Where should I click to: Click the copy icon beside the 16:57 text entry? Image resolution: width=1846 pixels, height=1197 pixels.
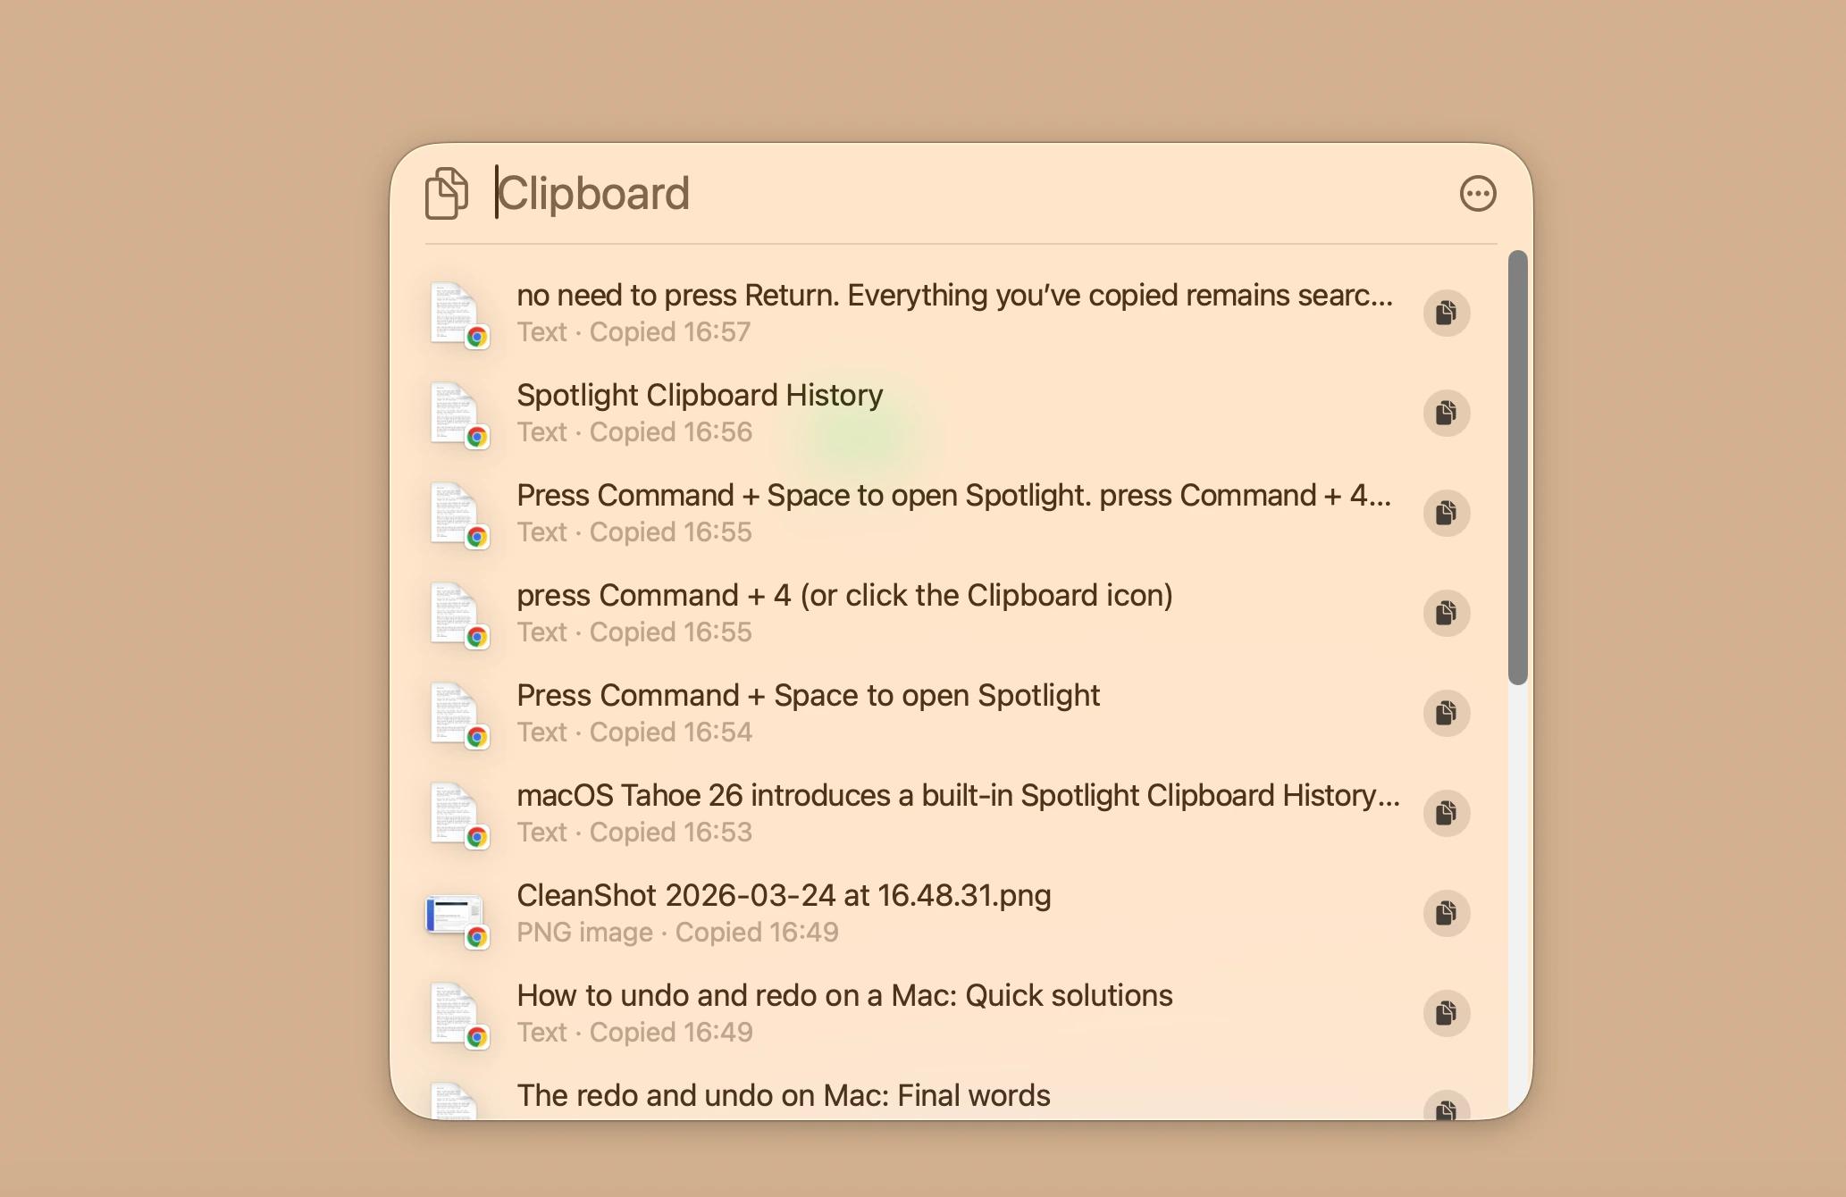pyautogui.click(x=1447, y=313)
